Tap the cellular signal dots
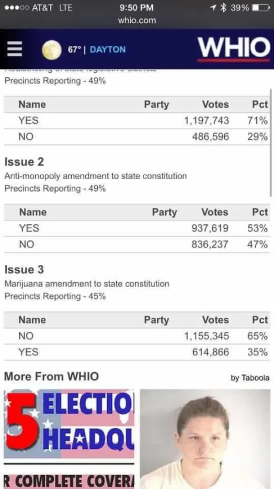The image size is (274, 489). [x=16, y=8]
